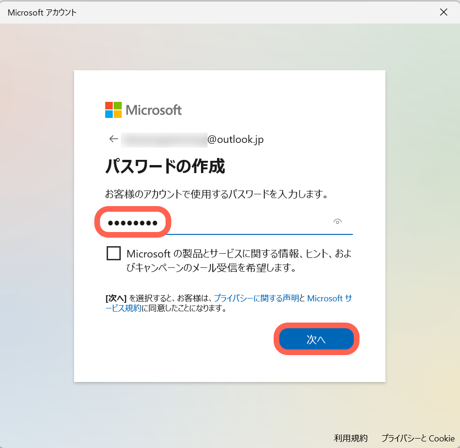Open the プライバシーと Cookie footer link
Viewport: 460px width, 448px height.
[x=418, y=438]
